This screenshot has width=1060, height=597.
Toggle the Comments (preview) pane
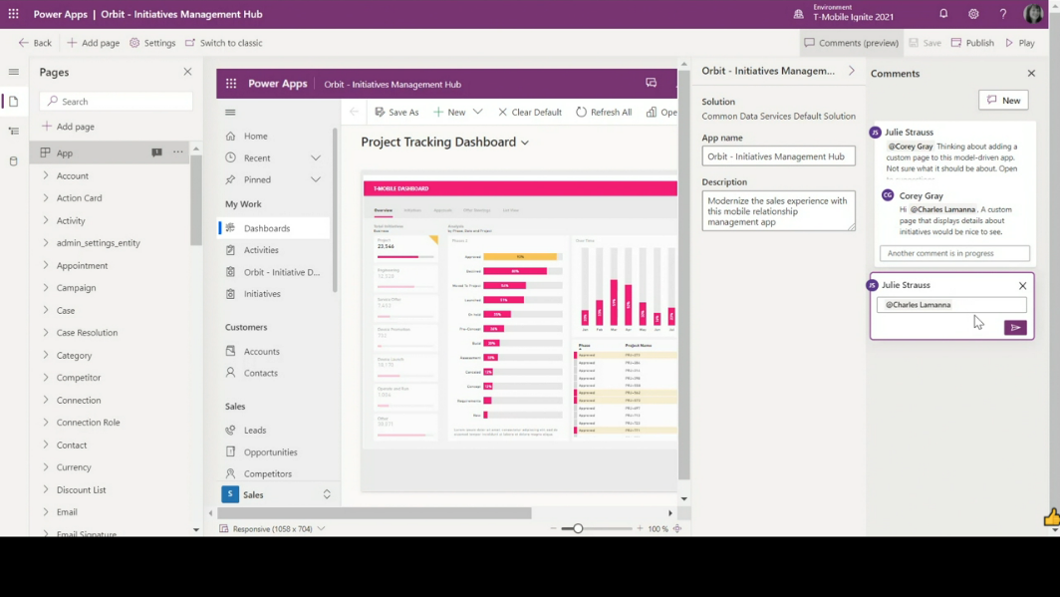[852, 43]
